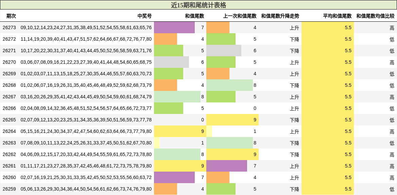Click the previous tail value 1 in row 26264

click(x=255, y=131)
